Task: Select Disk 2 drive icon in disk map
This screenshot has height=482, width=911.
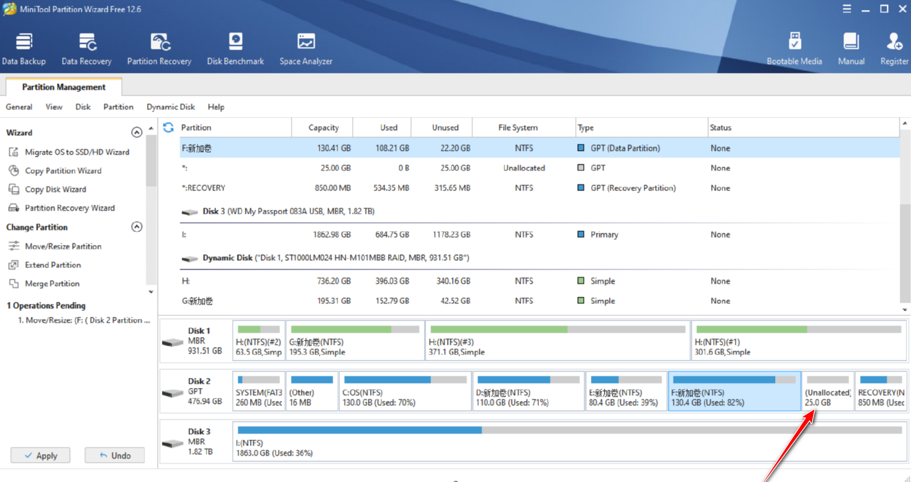Action: click(x=173, y=393)
